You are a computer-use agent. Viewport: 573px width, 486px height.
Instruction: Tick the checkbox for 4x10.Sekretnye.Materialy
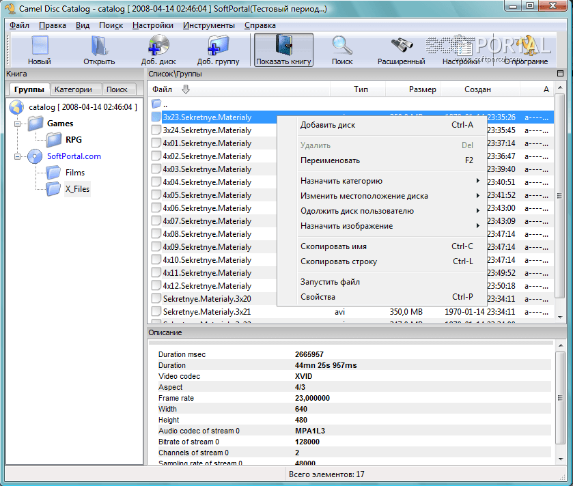[x=156, y=259]
